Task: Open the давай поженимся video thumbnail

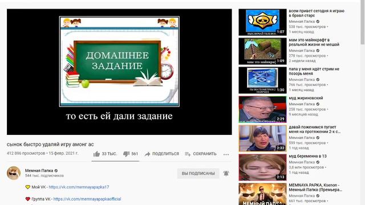Action: click(262, 138)
